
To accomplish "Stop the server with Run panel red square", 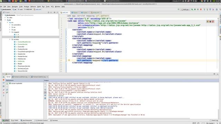I will click(3, 80).
